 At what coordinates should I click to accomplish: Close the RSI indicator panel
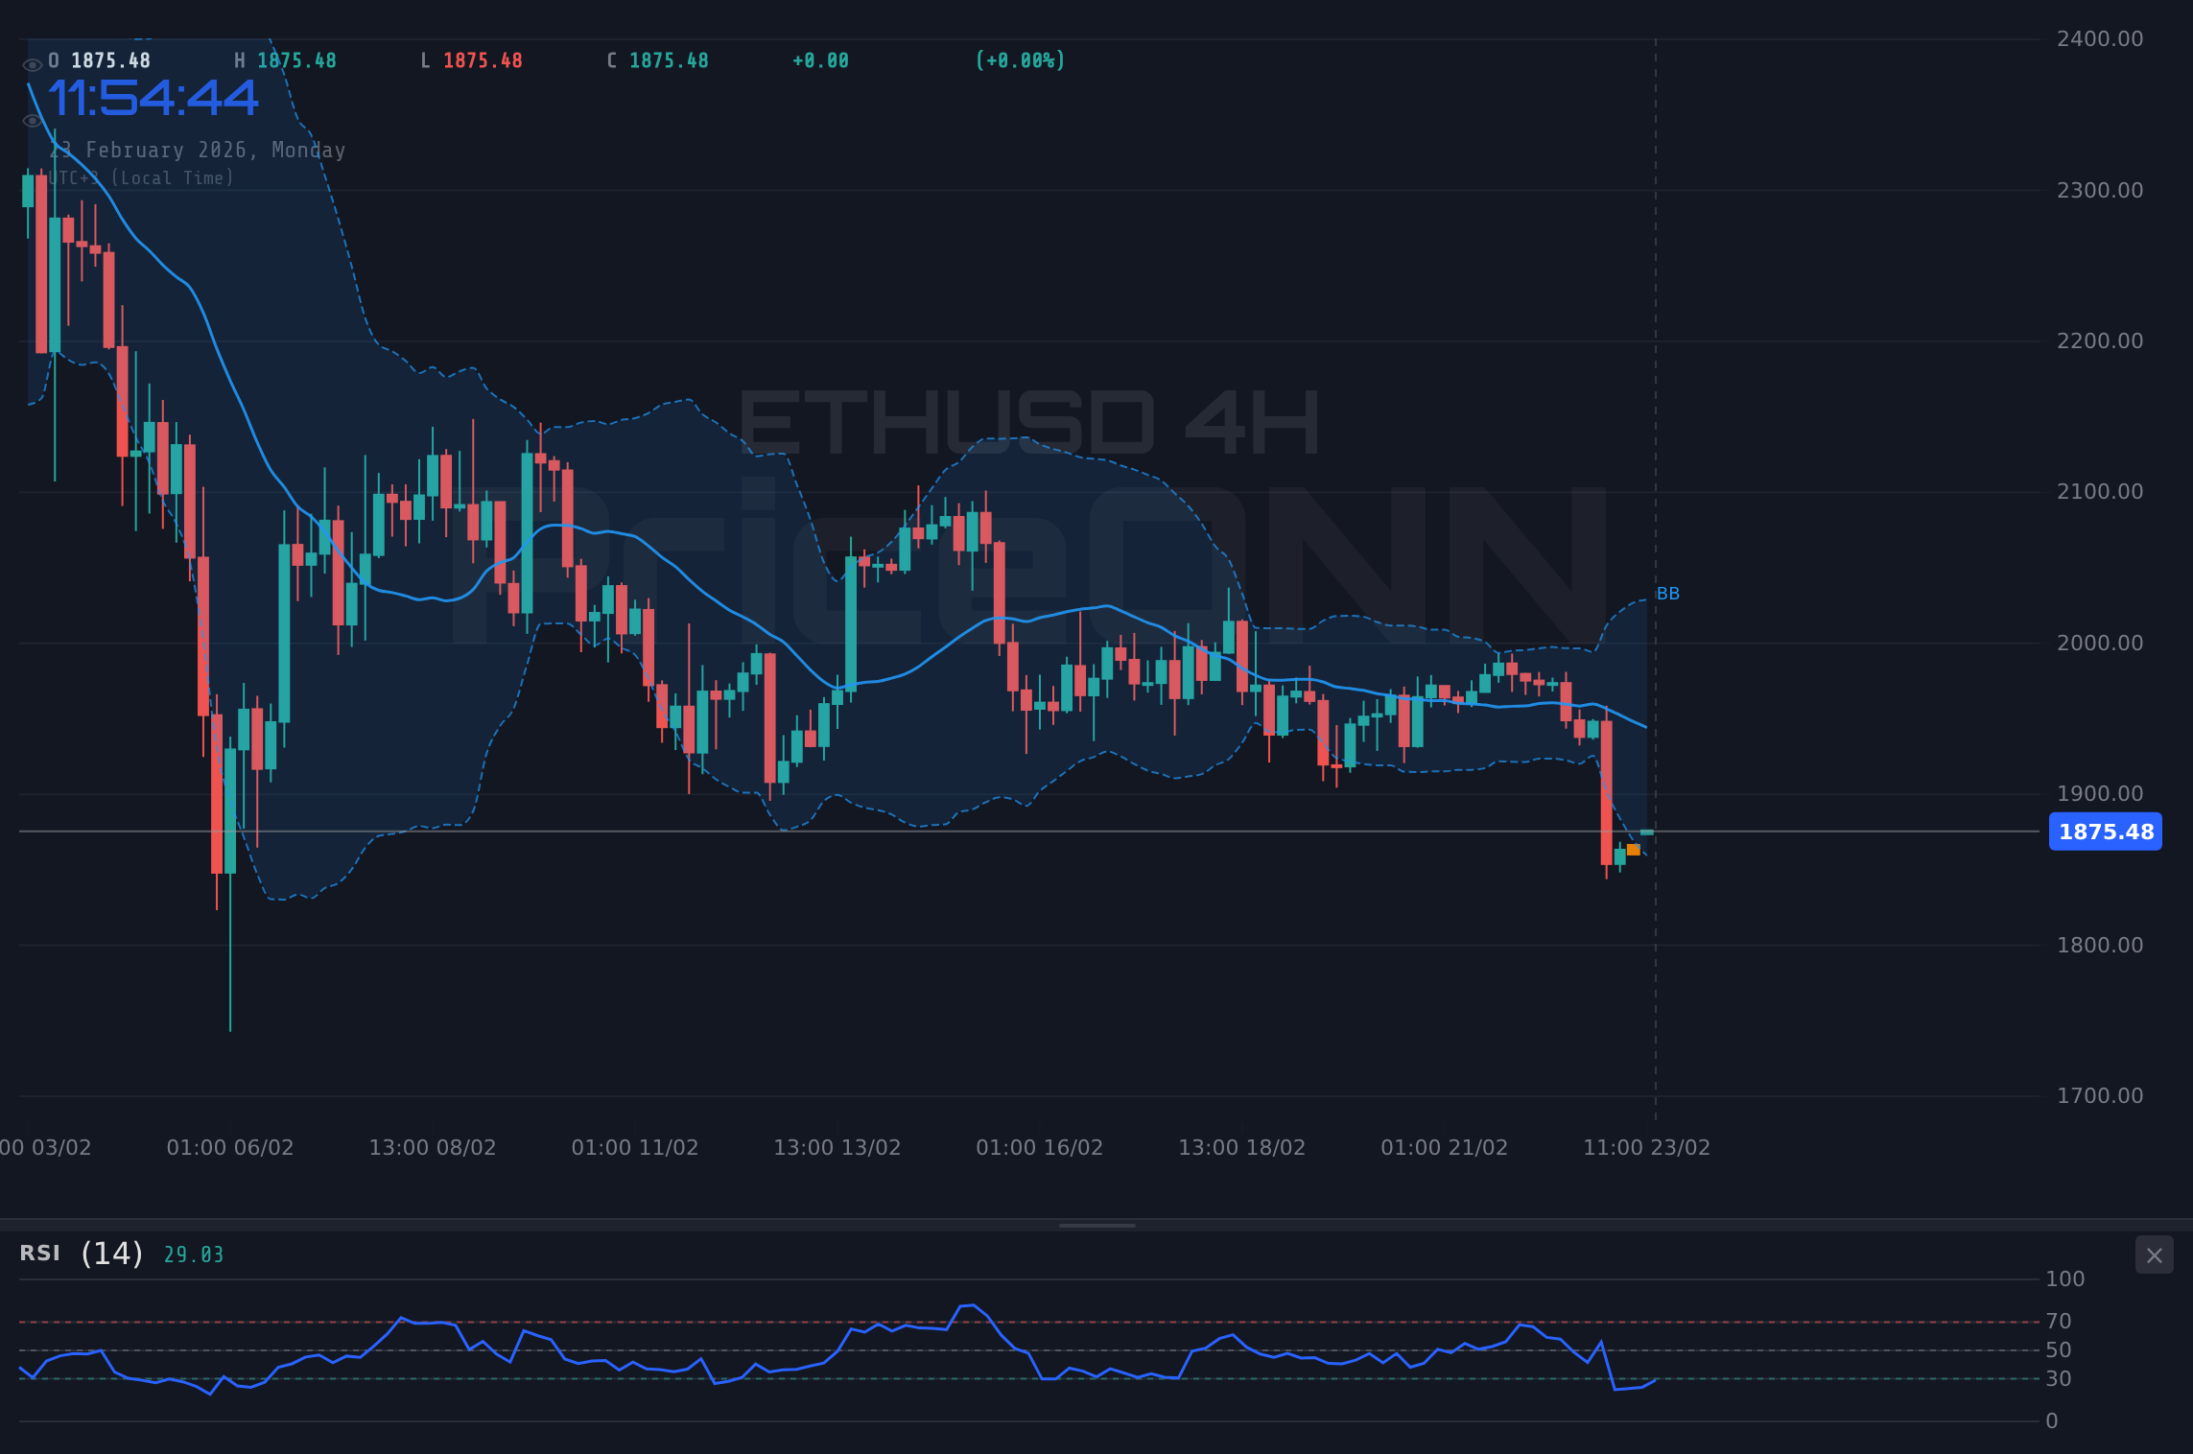[2154, 1255]
